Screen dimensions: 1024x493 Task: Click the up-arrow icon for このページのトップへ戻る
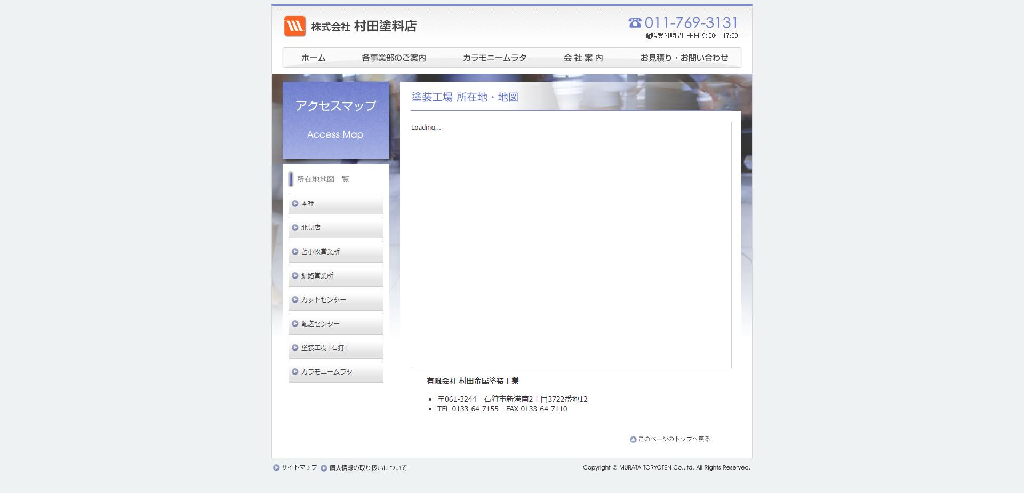click(x=633, y=440)
